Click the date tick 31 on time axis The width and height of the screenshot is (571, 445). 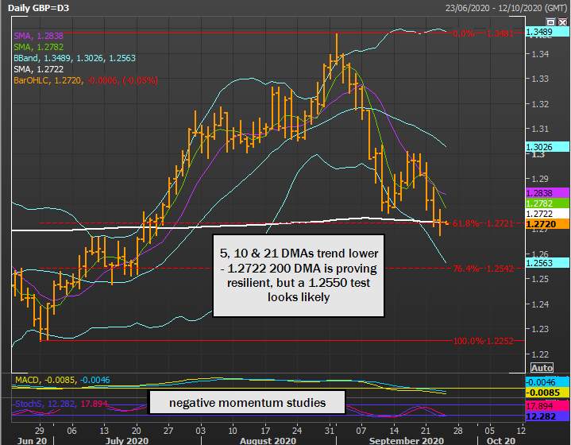click(330, 431)
